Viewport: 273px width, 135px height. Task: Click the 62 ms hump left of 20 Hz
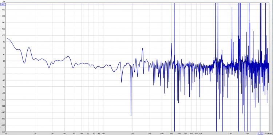29,48
